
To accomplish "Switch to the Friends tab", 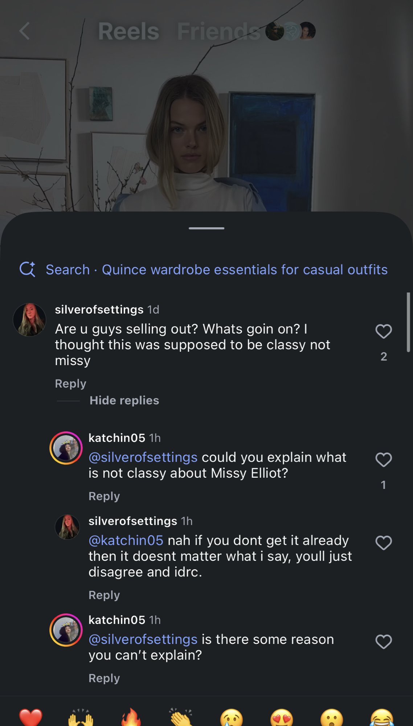I will point(218,31).
